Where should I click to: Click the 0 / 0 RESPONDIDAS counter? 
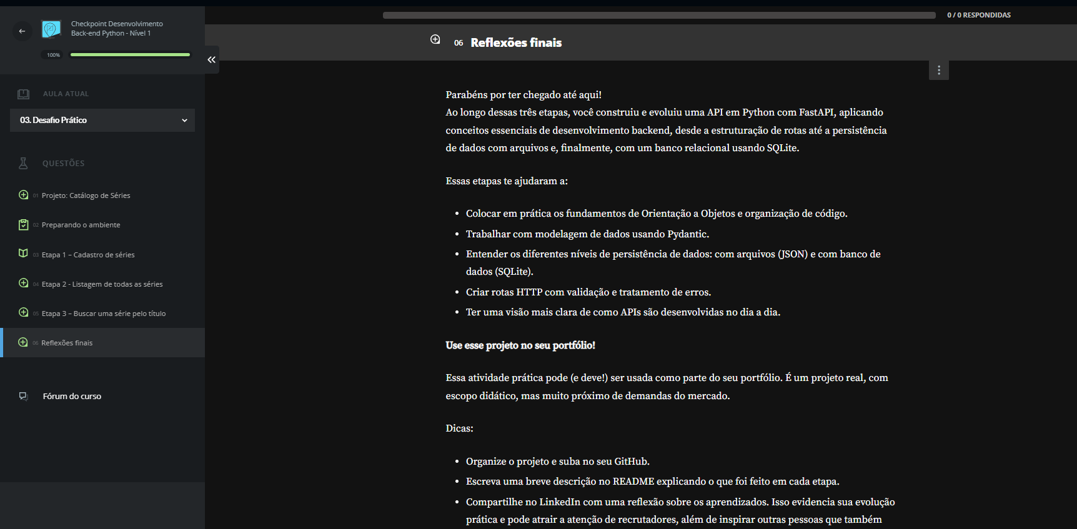[x=979, y=15]
